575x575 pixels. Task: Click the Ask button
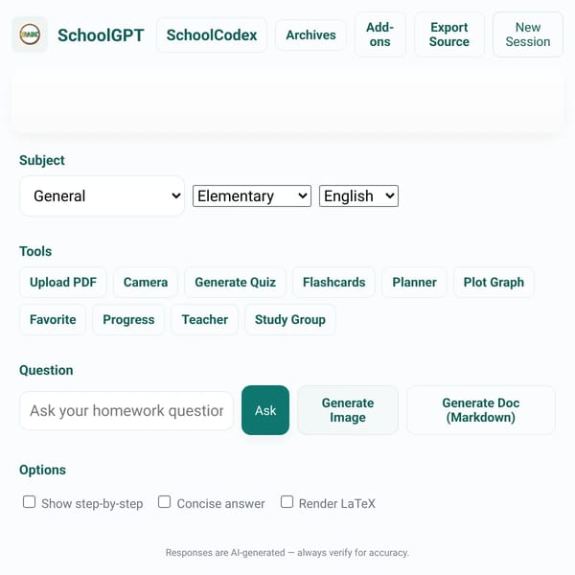(265, 410)
